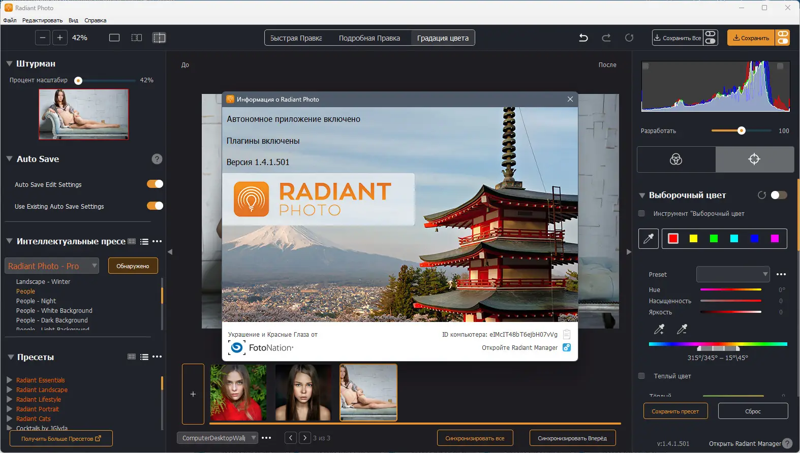Open the Справка menu
800x453 pixels.
[96, 20]
